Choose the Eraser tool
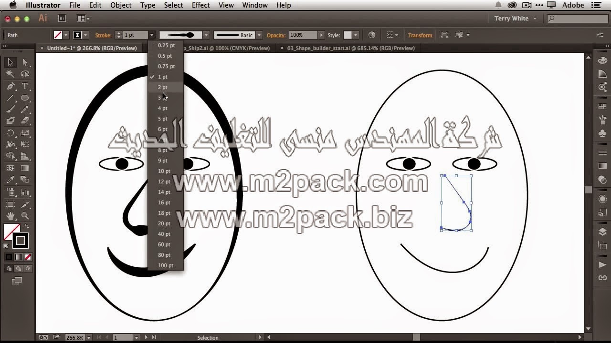This screenshot has width=611, height=343. click(x=25, y=121)
